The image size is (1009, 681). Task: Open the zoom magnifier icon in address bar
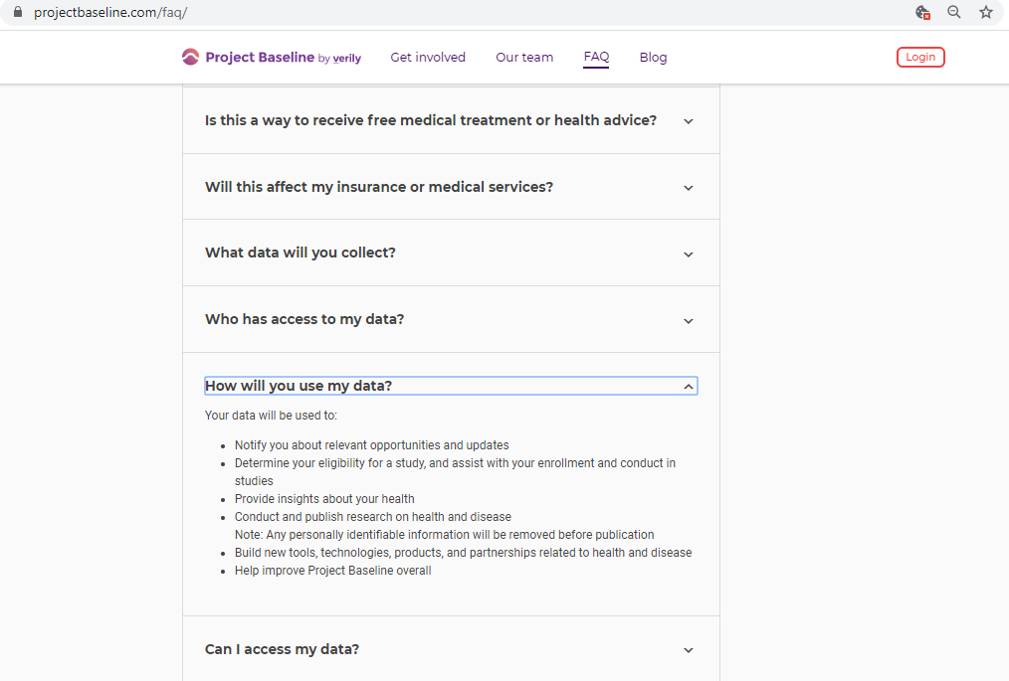click(x=953, y=12)
